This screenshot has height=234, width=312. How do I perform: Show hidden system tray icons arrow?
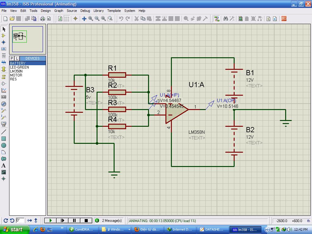pyautogui.click(x=267, y=229)
